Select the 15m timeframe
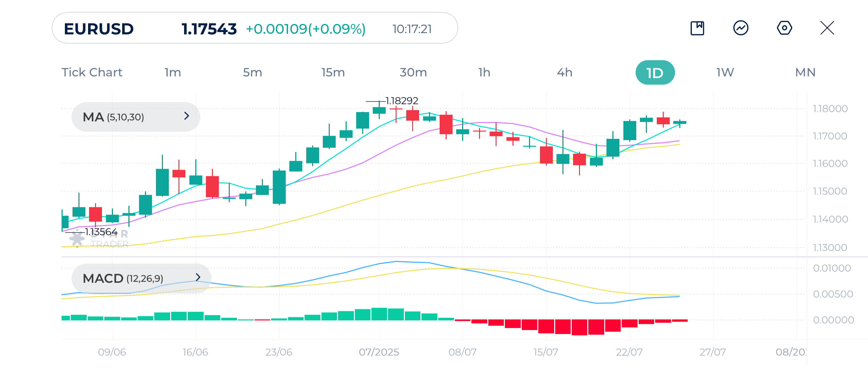 [333, 72]
